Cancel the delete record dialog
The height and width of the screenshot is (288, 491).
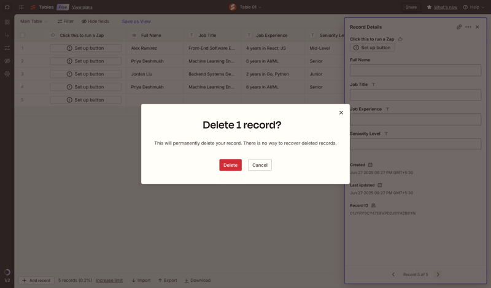point(260,165)
